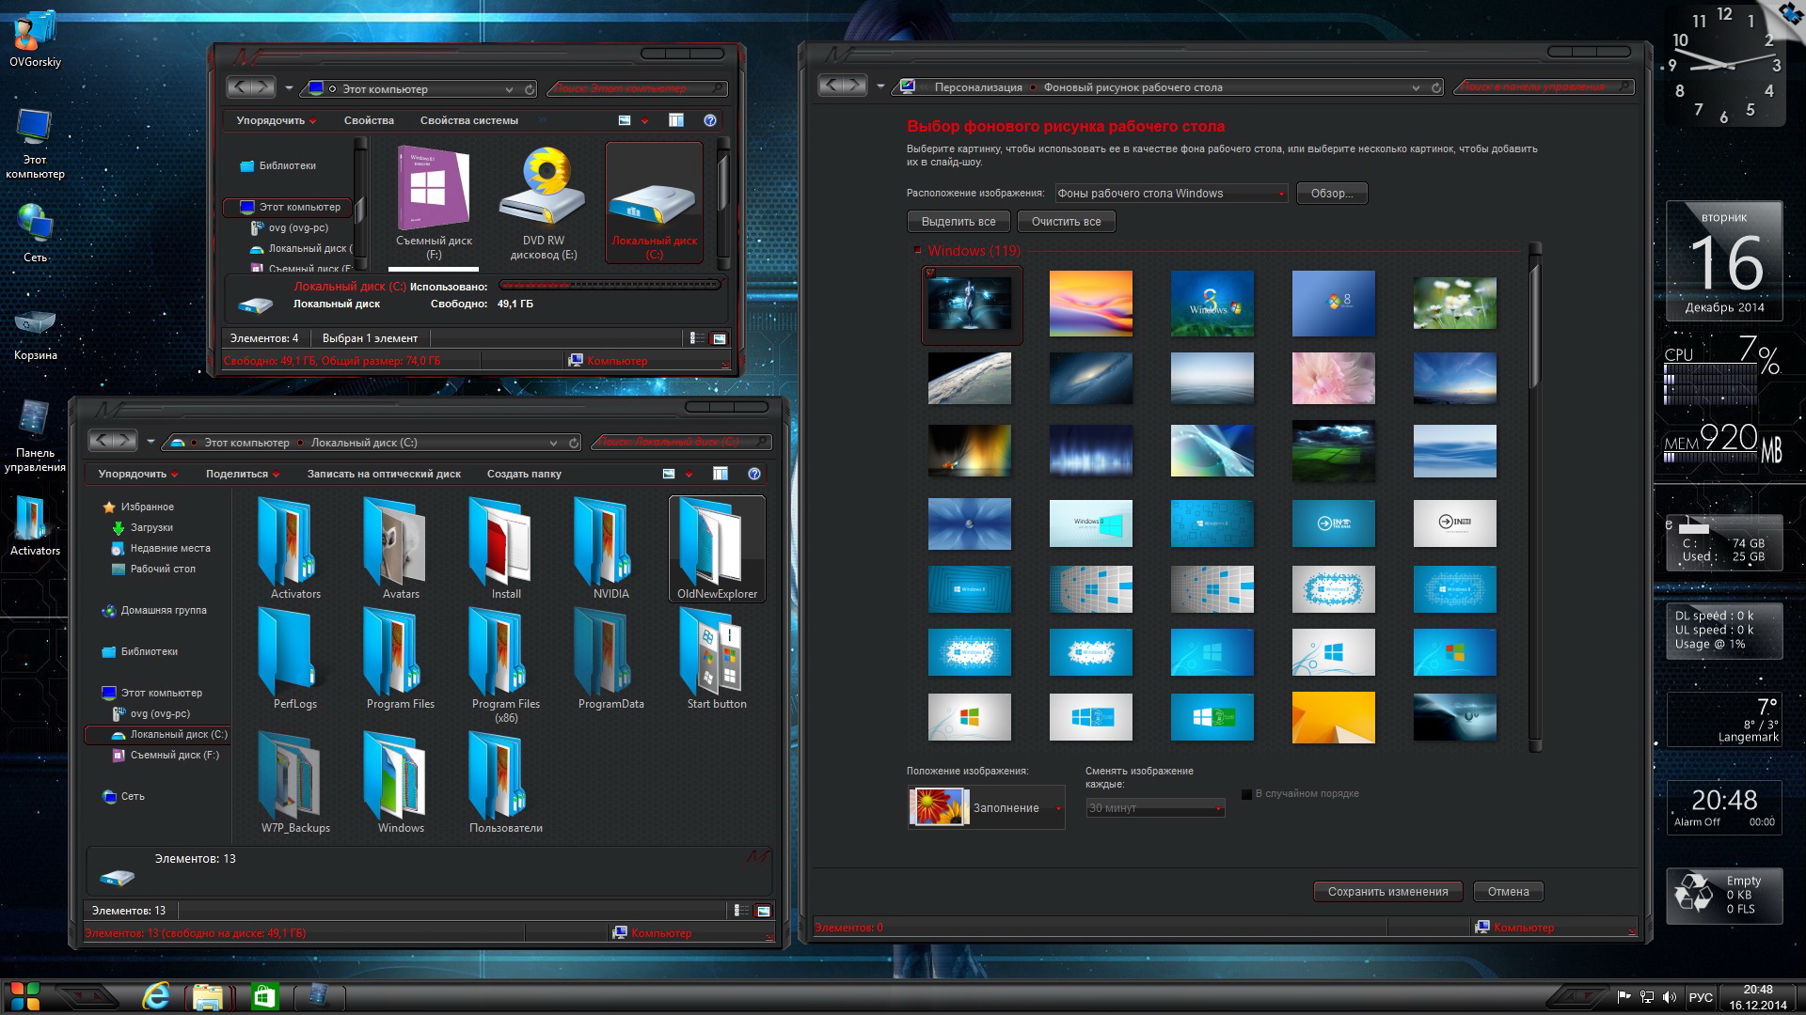
Task: Select the Windows wallpaper category expander
Action: (918, 250)
